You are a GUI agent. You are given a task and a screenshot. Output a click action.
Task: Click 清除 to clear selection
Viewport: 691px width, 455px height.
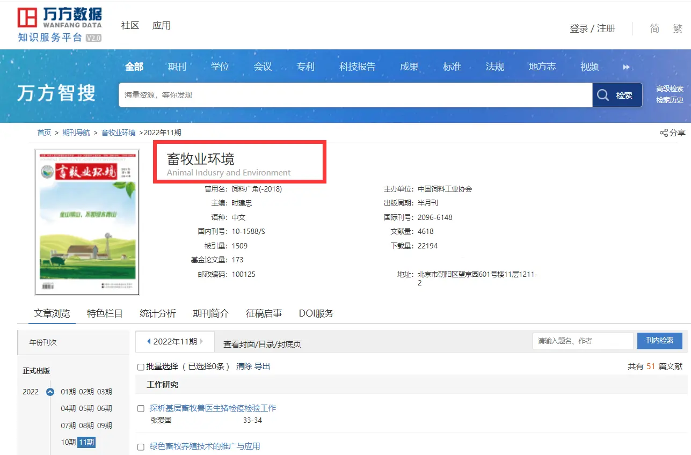[x=244, y=366]
